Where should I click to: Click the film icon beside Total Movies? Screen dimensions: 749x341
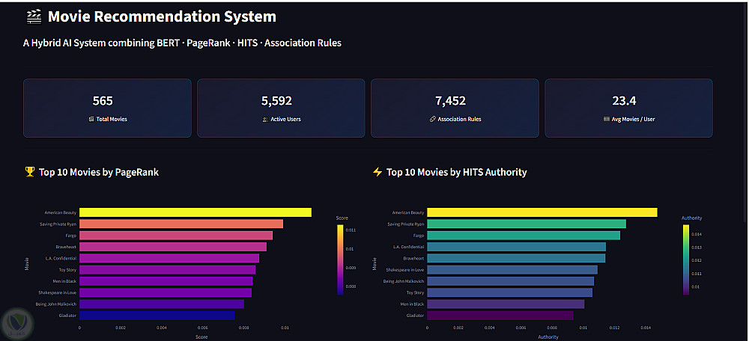(91, 119)
